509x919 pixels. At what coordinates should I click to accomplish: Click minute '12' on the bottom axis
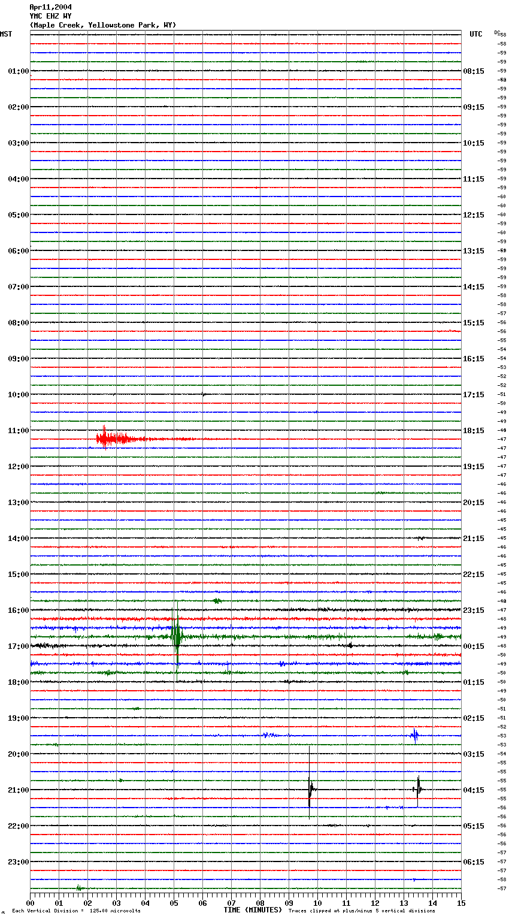tap(375, 903)
